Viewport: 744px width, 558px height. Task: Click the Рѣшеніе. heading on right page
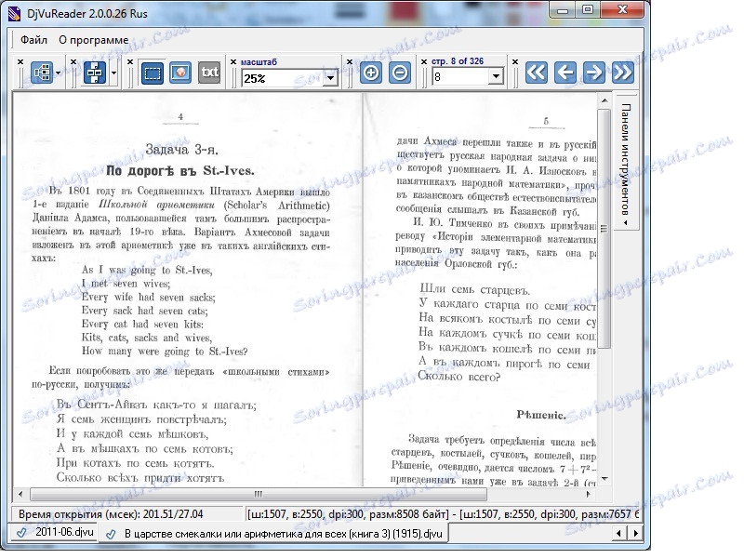[541, 415]
